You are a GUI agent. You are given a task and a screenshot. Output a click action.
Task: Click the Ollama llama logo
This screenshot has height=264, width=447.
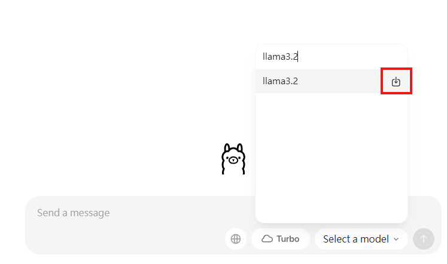coord(233,159)
